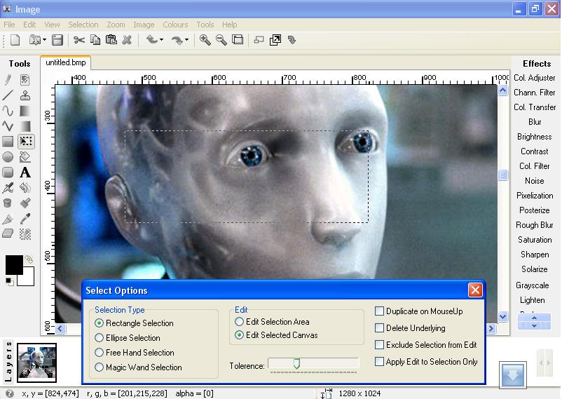Click the Effects list scroll stepper
The width and height of the screenshot is (562, 399).
(534, 322)
